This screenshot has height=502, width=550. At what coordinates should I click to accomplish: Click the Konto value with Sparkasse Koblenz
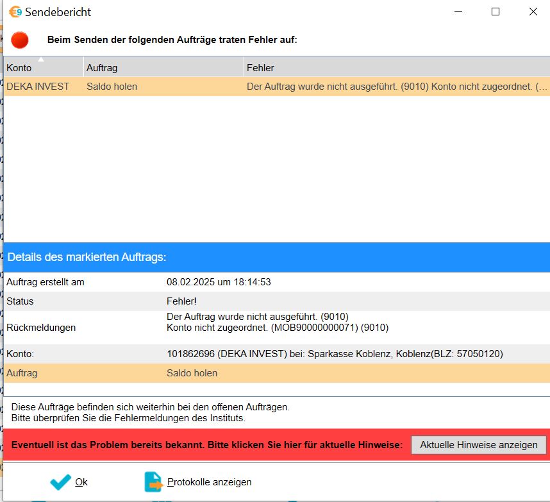pyautogui.click(x=335, y=354)
